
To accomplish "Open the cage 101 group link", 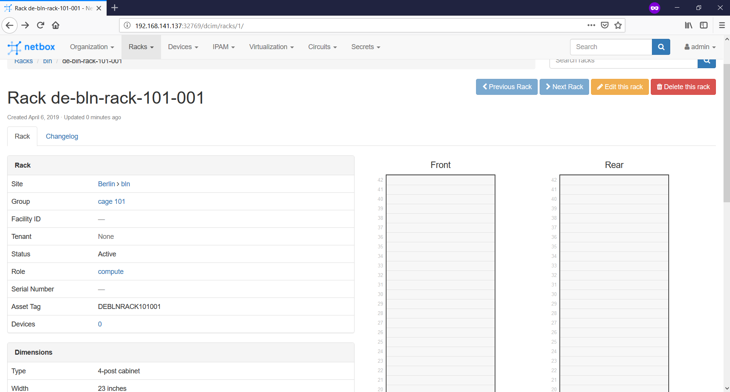I will (112, 202).
